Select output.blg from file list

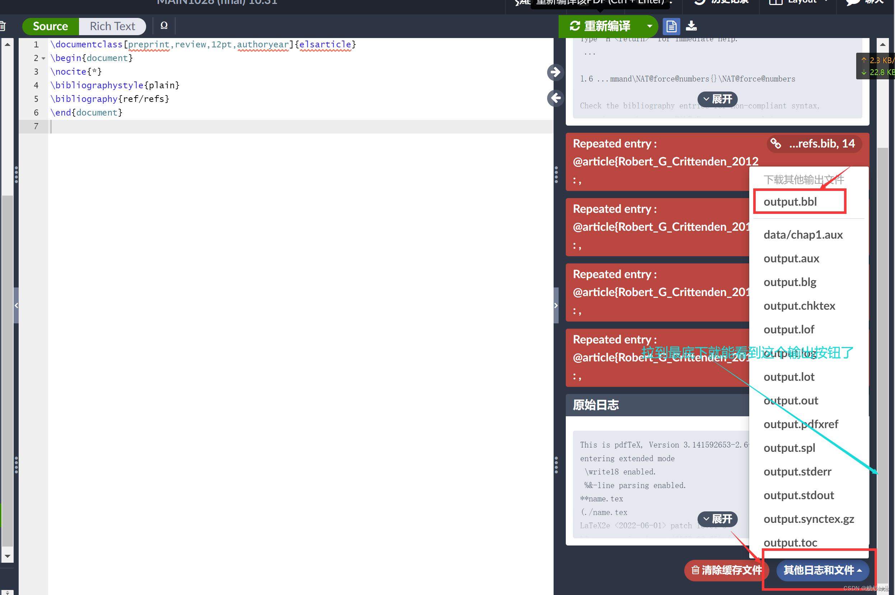coord(790,282)
